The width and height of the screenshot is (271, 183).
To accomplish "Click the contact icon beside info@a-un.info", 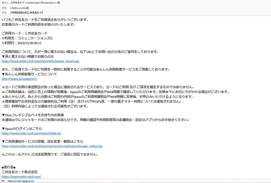I will (27, 8).
